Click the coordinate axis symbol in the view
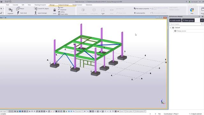Screen dimensions: 204x115 163,102
